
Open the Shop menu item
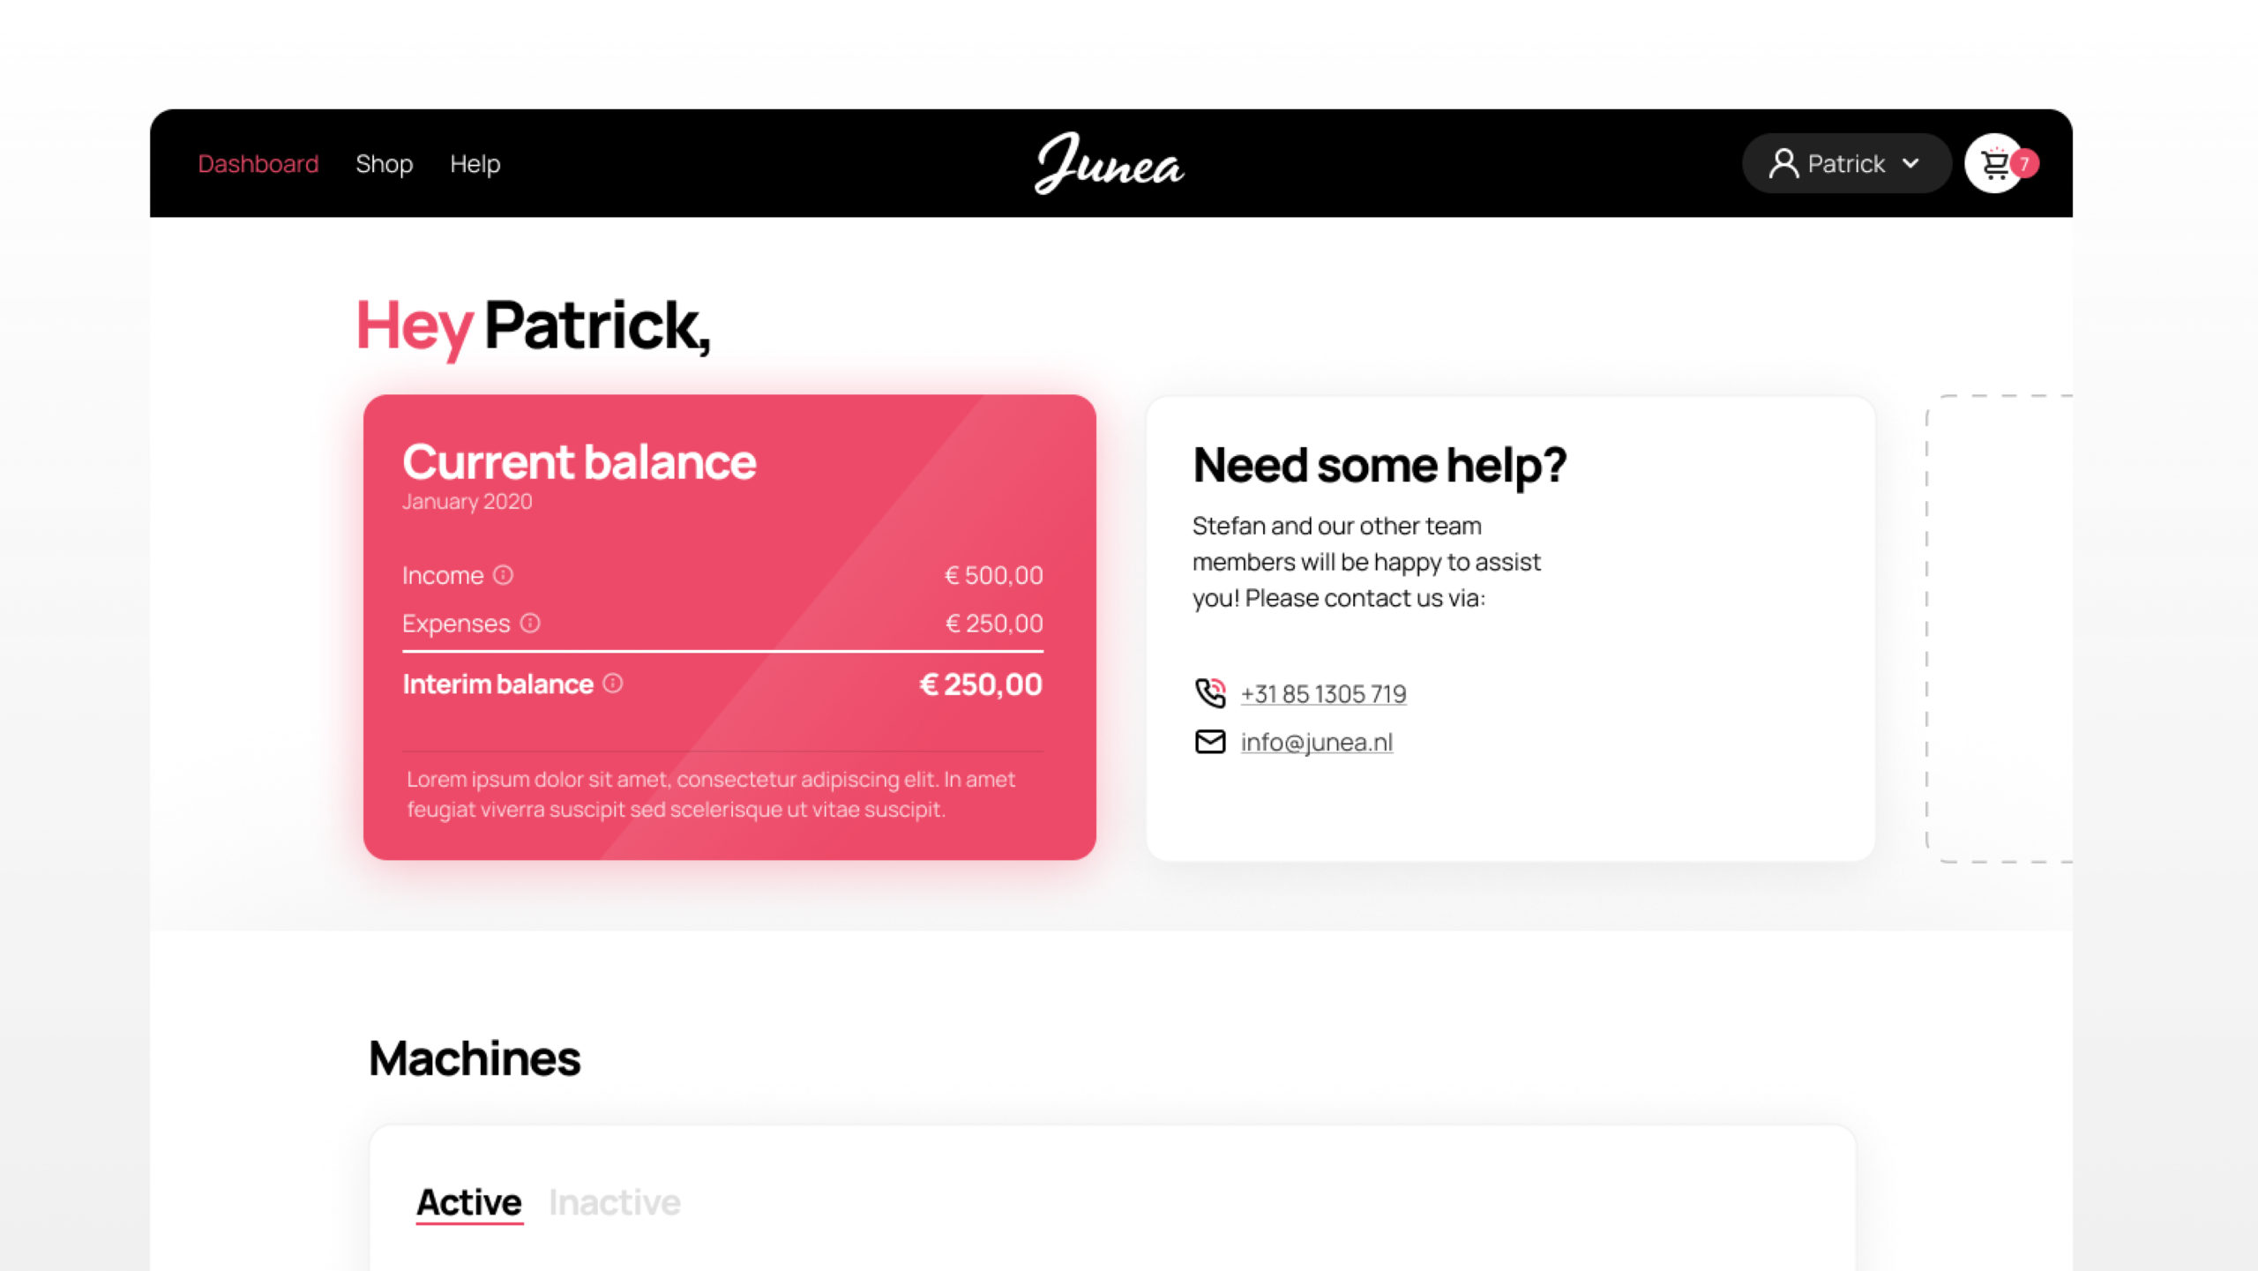384,164
